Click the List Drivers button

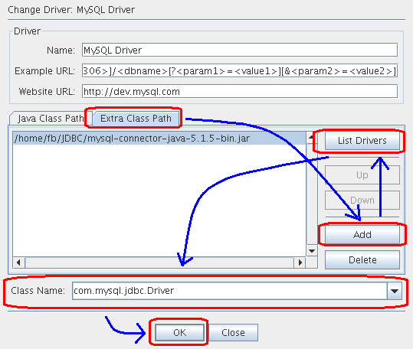pos(362,140)
